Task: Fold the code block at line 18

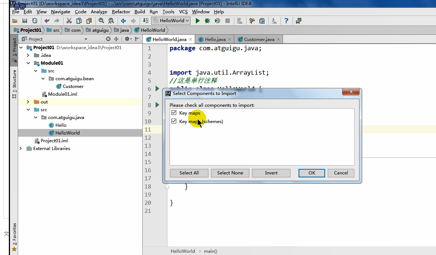Action: (167, 187)
